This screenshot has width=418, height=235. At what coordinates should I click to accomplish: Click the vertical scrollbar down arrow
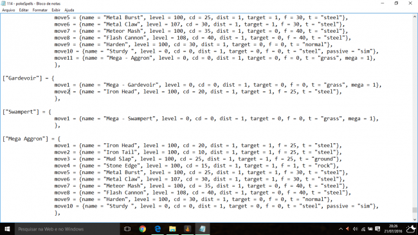point(415,220)
